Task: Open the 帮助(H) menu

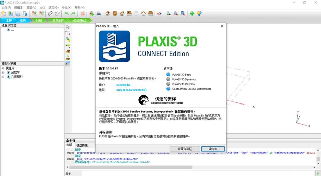Action: pos(80,8)
